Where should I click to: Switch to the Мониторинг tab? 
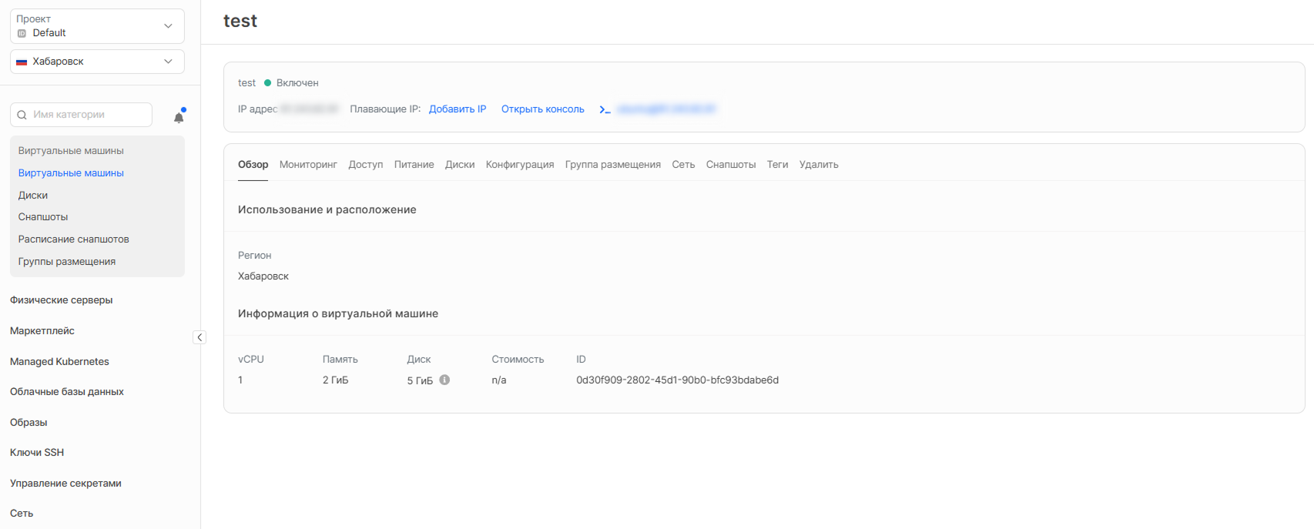(x=308, y=165)
